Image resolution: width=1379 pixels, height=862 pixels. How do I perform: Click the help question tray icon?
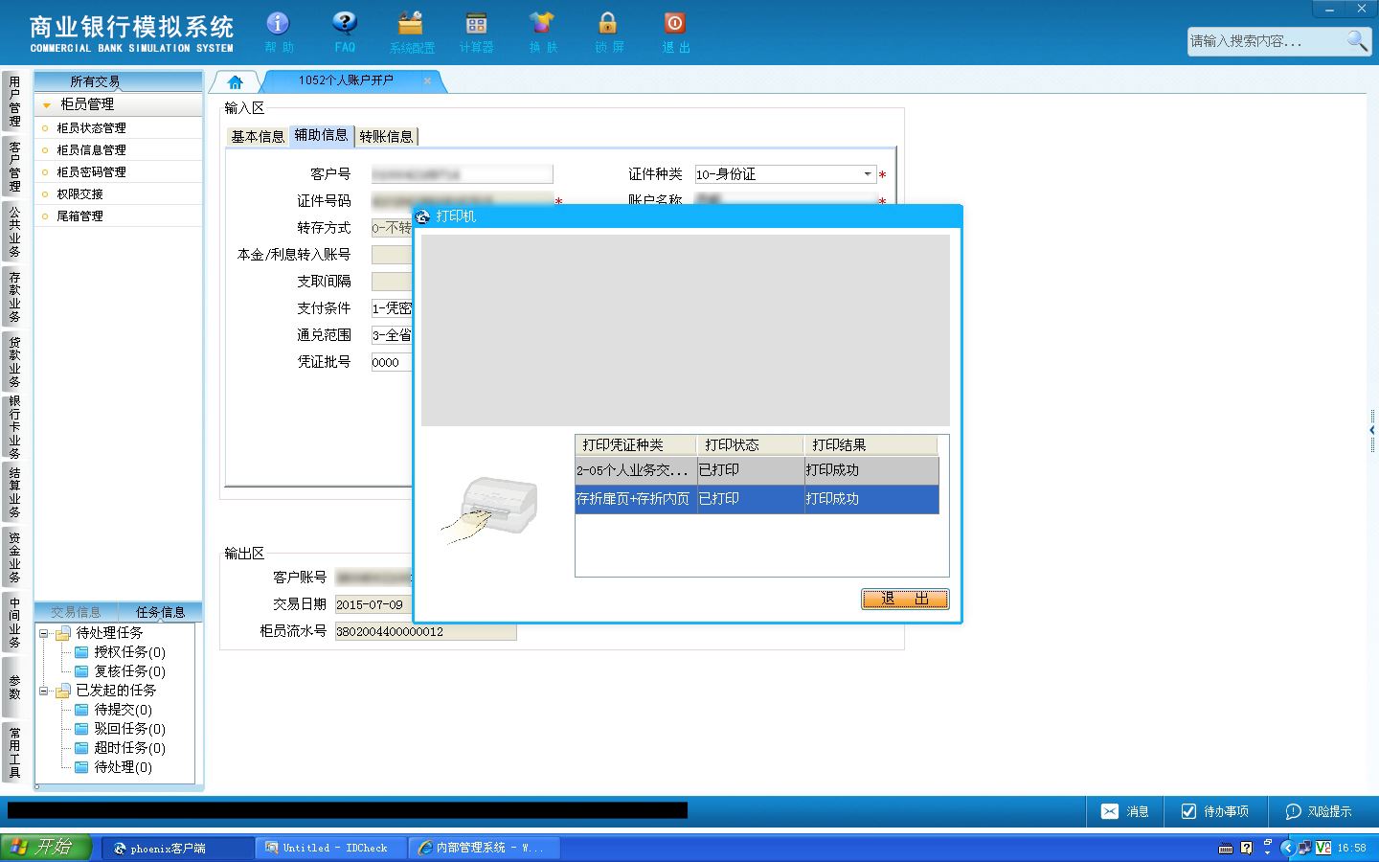(1246, 848)
